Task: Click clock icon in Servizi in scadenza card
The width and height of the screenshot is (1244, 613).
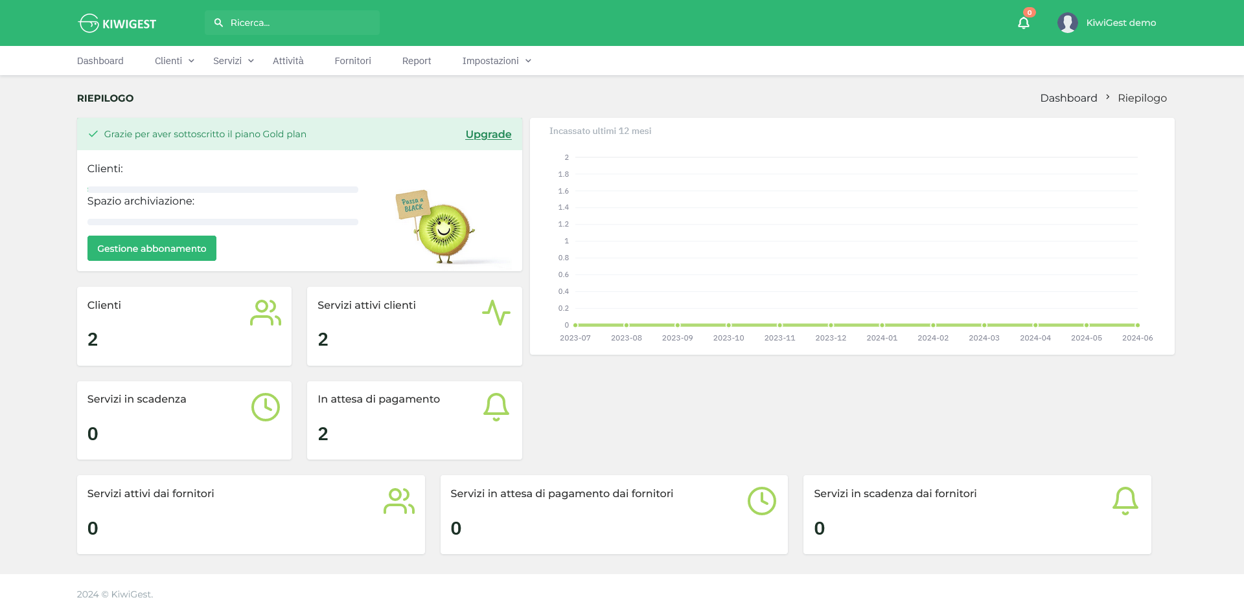Action: 266,407
